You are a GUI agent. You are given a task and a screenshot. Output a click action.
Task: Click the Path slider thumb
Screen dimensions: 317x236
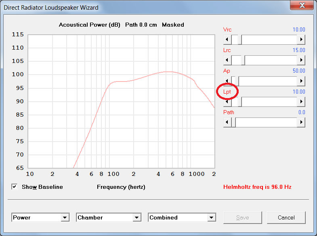click(233, 122)
